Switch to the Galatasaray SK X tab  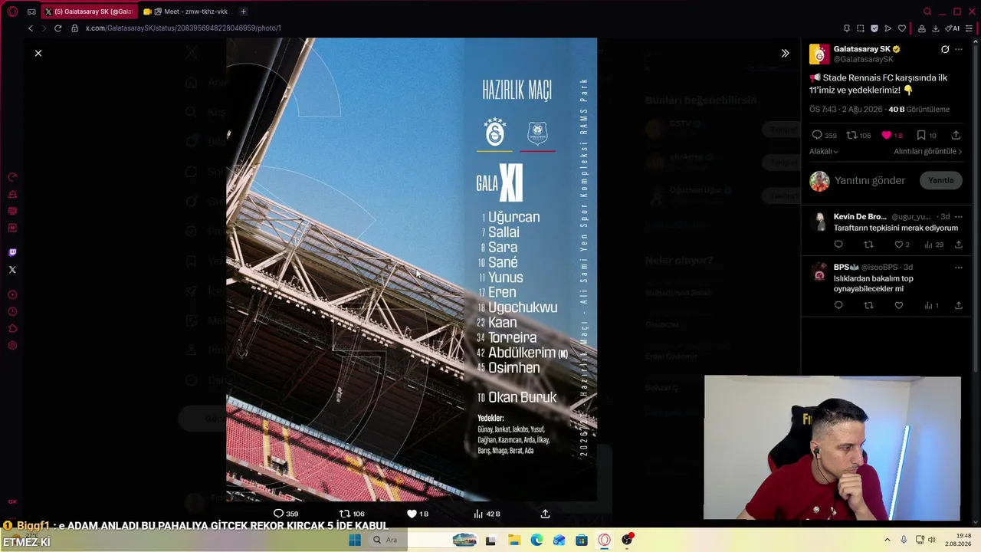pos(89,11)
